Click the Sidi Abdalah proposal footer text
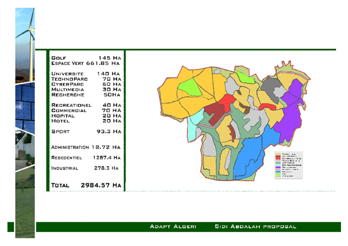 [255, 226]
